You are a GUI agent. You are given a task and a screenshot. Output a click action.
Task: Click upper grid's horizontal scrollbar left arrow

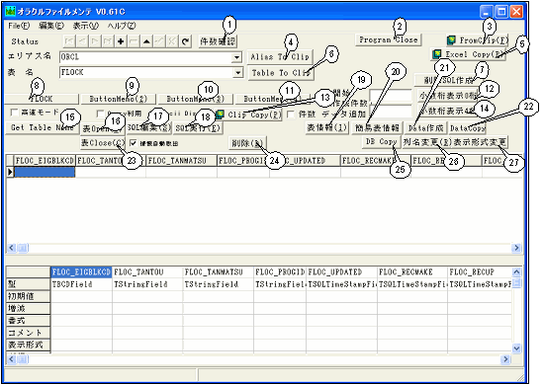click(x=12, y=248)
